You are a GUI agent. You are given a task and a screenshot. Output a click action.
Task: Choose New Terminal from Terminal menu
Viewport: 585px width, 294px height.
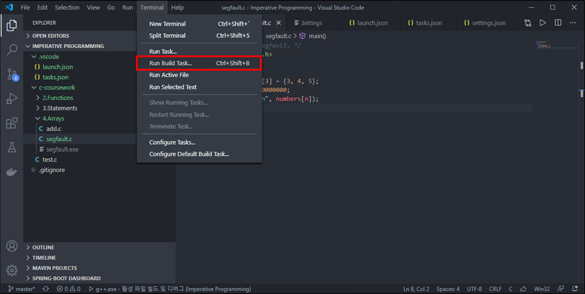[x=199, y=24]
